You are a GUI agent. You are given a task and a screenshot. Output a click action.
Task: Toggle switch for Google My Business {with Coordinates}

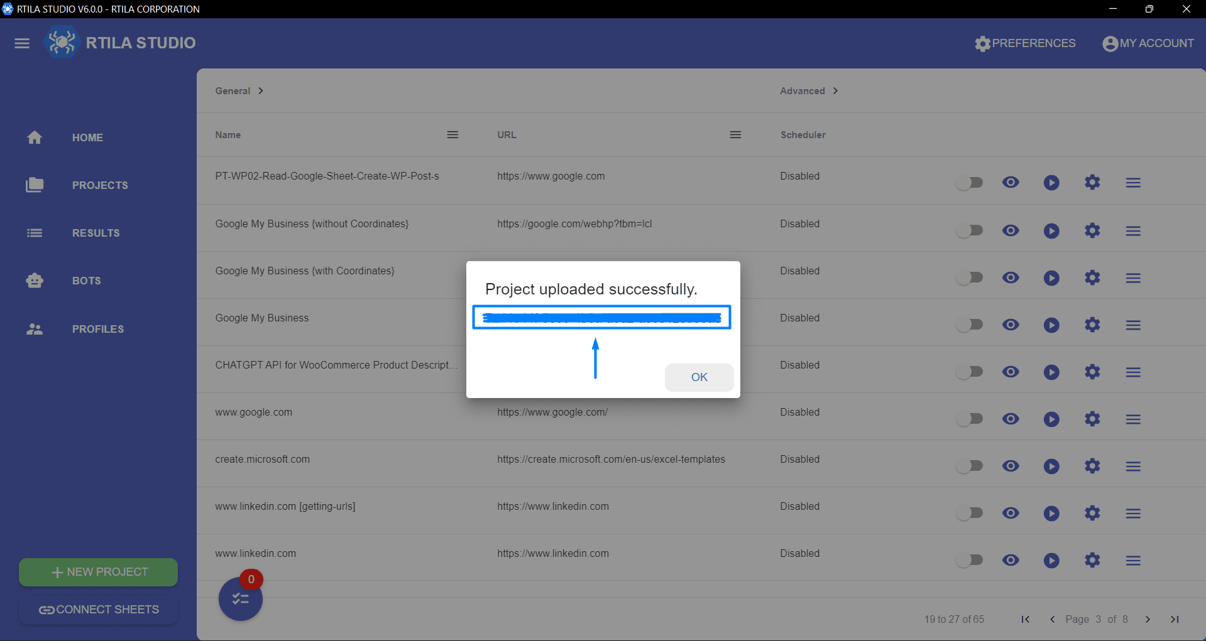coord(969,277)
